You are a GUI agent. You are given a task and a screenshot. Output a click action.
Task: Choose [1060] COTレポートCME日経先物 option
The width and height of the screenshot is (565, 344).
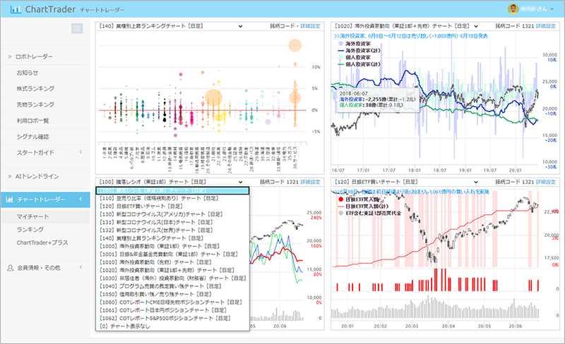click(x=172, y=302)
